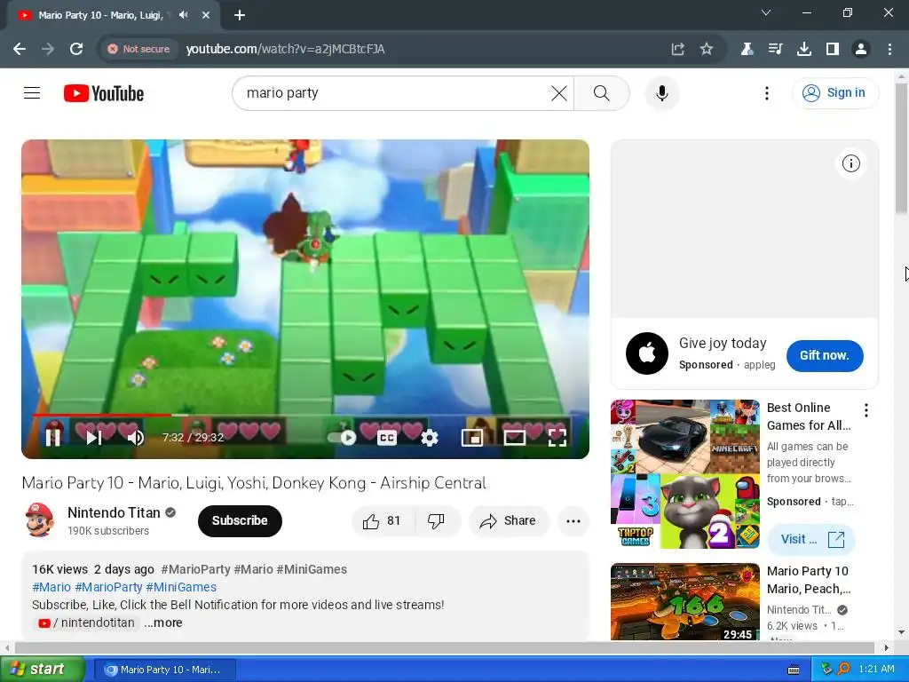The width and height of the screenshot is (909, 682).
Task: Mute the tab audio icon
Action: pos(184,15)
